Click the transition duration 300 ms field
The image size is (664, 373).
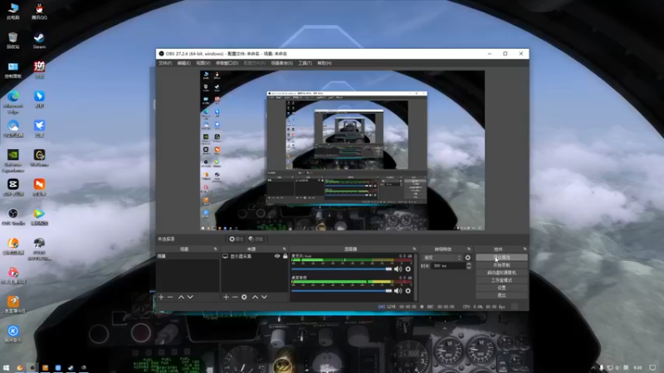[x=448, y=266]
